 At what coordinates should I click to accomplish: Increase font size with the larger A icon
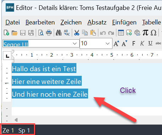pos(116,43)
